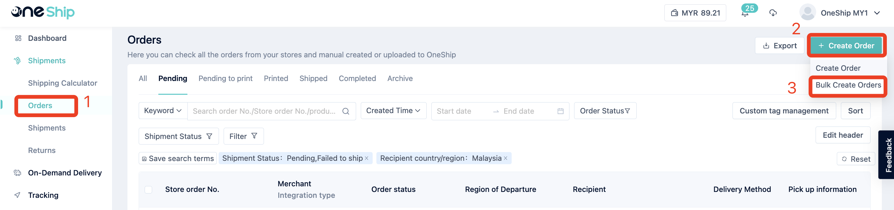Screen dimensions: 894x210
Task: Open the Order Status filter
Action: click(605, 111)
